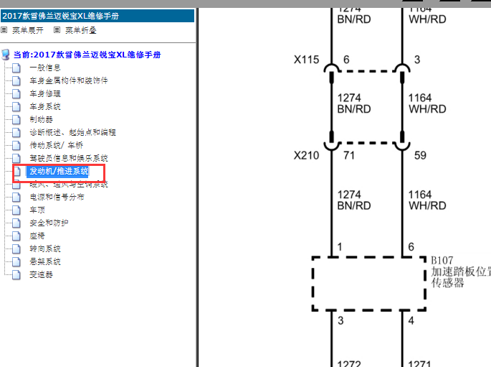
Task: Open 电源和信号分布 section
Action: (x=57, y=197)
